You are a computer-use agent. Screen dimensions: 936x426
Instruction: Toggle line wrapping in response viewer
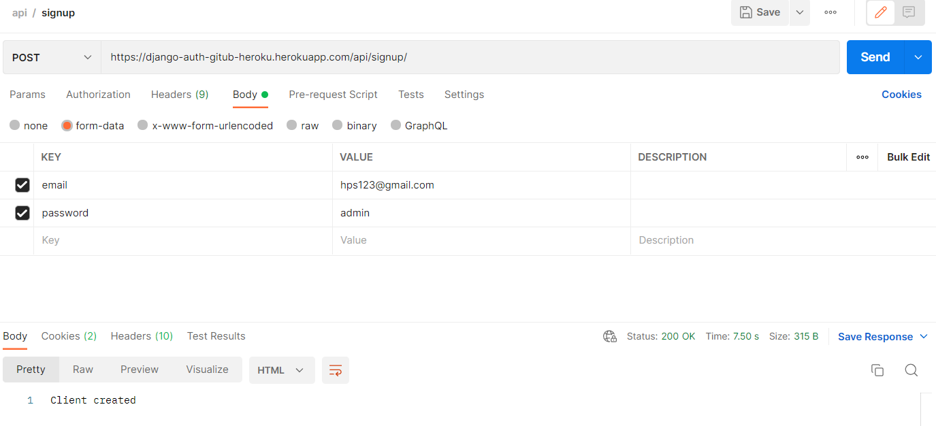335,370
